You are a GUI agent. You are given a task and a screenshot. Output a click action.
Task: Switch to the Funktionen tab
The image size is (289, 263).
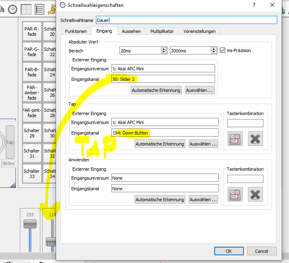[x=76, y=31]
